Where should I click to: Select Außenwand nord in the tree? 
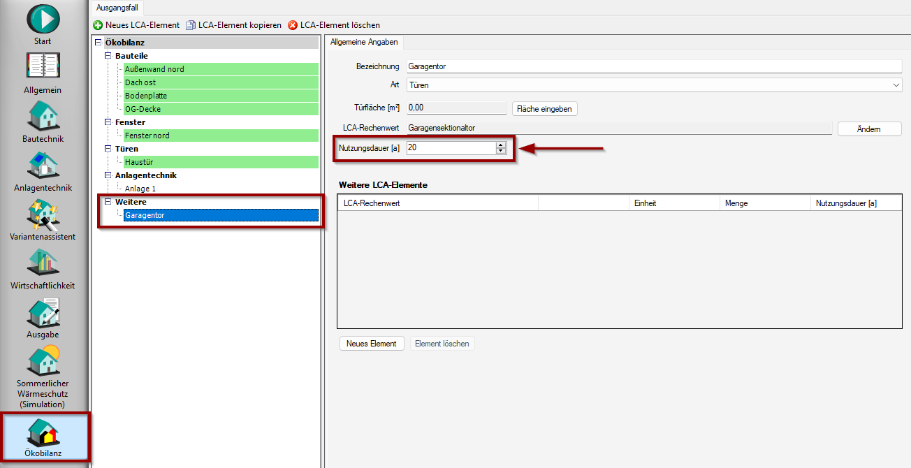(155, 69)
